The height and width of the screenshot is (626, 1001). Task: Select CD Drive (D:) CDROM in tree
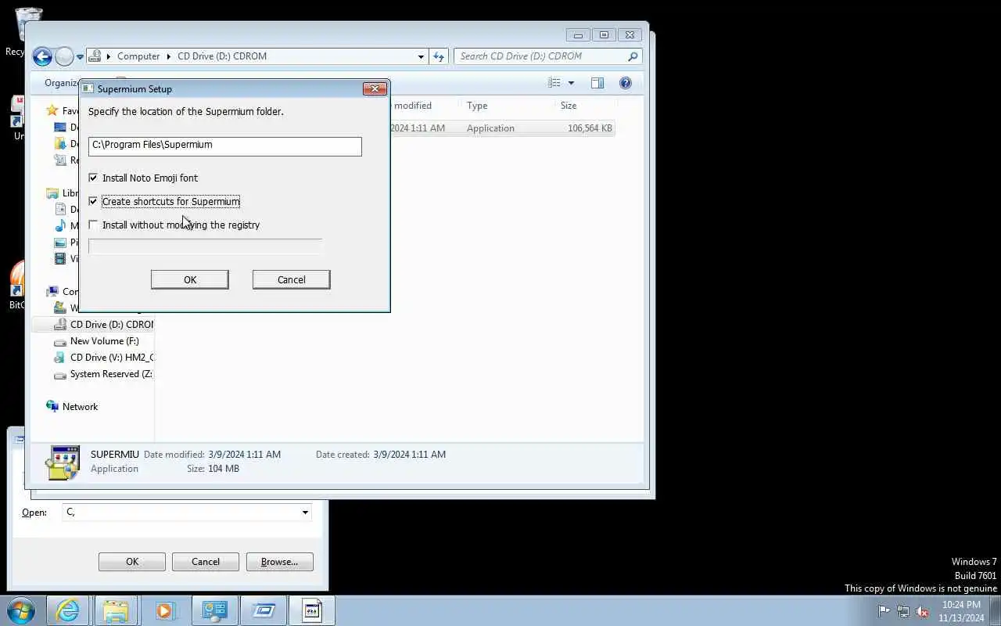(111, 324)
